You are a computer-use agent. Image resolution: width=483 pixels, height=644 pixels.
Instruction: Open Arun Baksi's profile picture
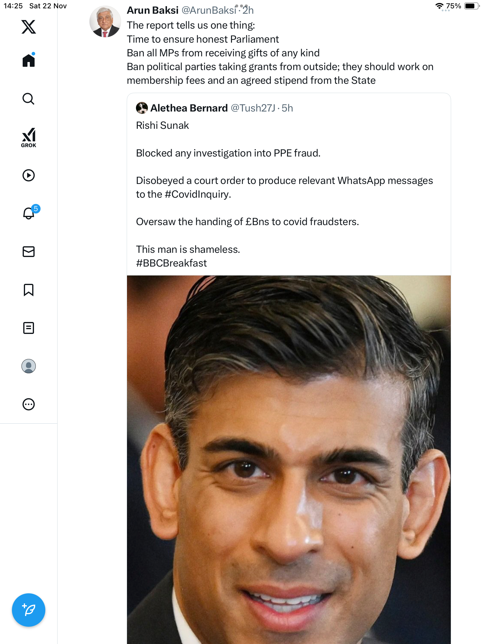[105, 21]
